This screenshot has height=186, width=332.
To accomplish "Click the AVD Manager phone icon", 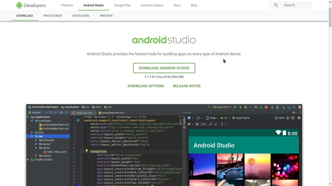I will 277,107.
